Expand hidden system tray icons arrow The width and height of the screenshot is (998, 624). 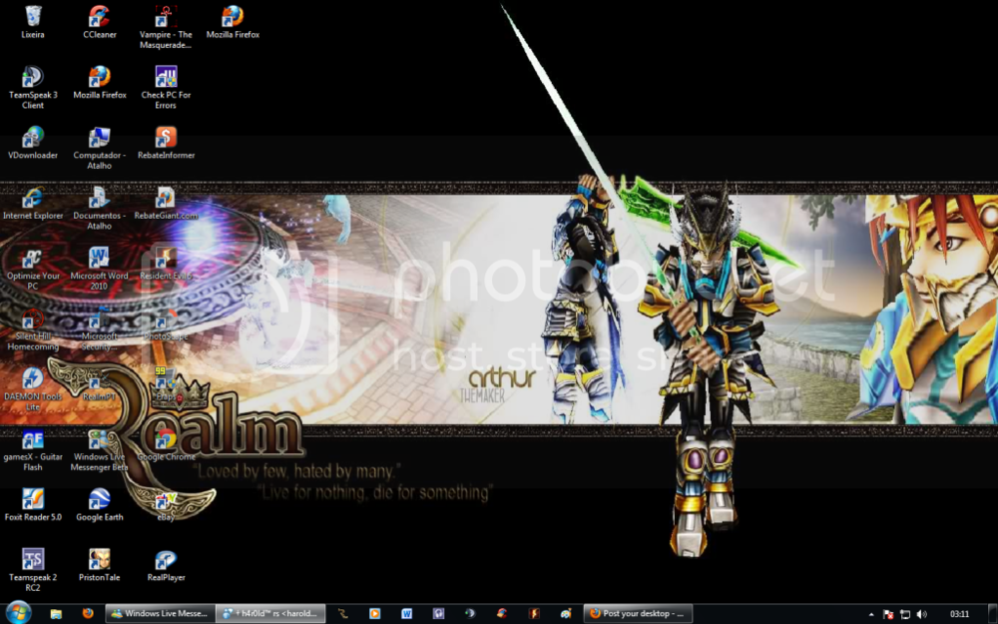[x=872, y=614]
